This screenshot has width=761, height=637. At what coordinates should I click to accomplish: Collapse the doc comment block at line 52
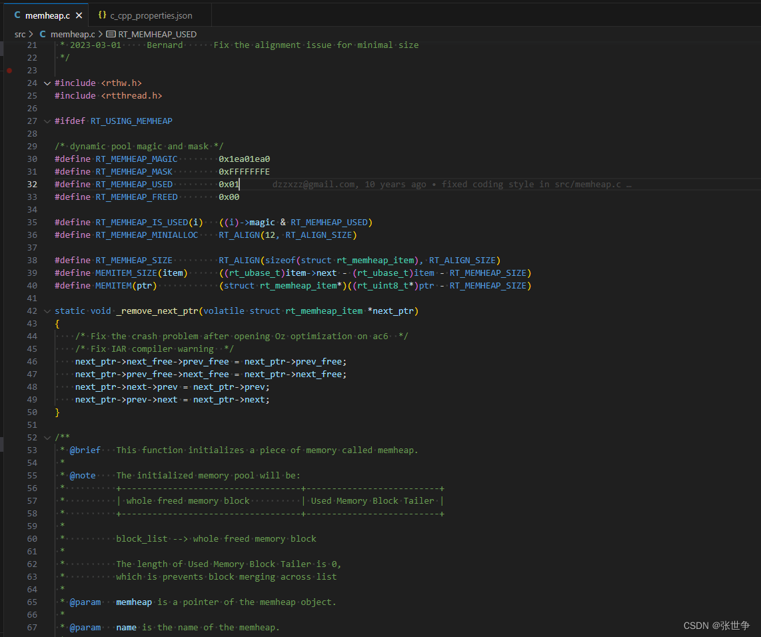click(x=46, y=437)
